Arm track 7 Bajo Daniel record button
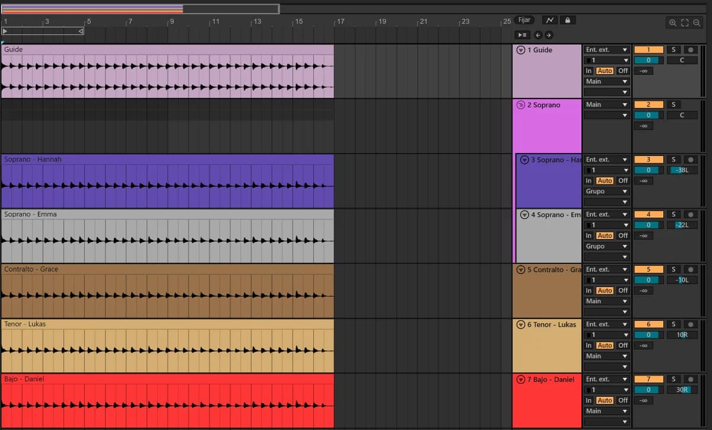The height and width of the screenshot is (430, 712). (691, 379)
